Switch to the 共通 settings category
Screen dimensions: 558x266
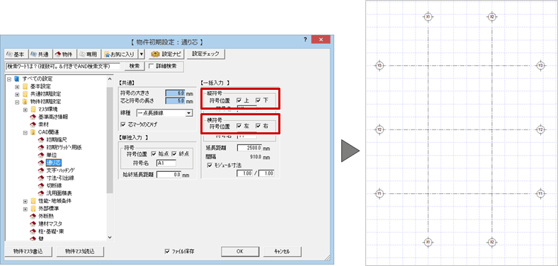tap(40, 54)
